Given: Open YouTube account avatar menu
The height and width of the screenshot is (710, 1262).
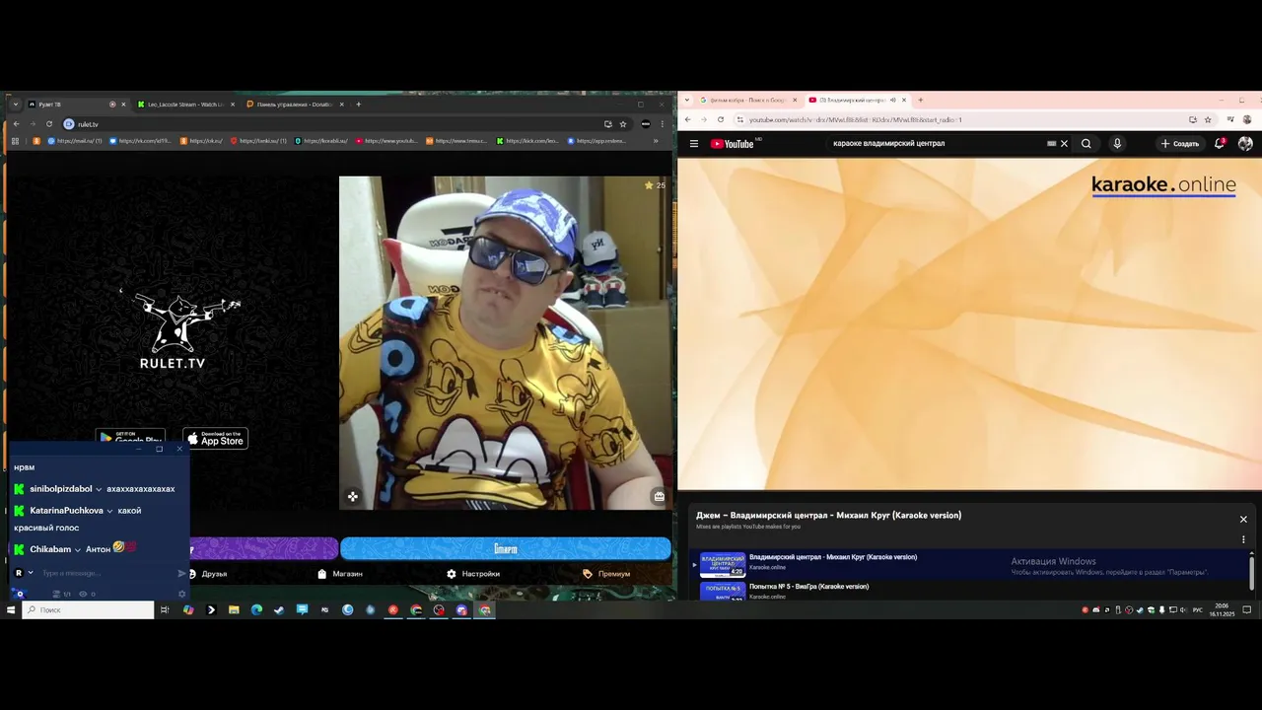Looking at the screenshot, I should [x=1245, y=144].
